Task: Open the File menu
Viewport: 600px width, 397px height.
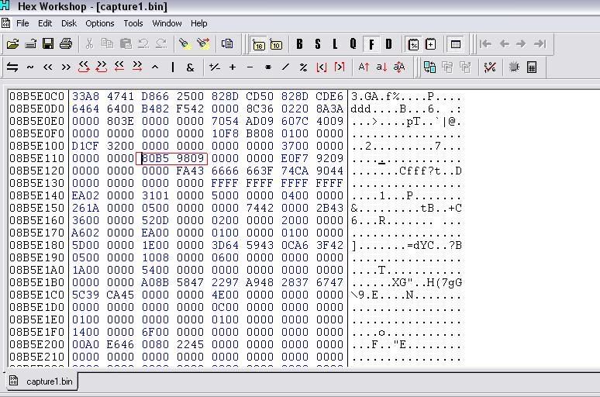Action: pos(22,23)
